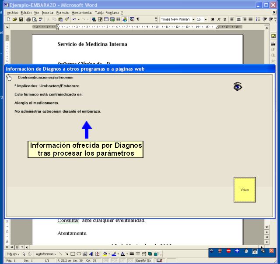Viewport: 280px width, 264px height.
Task: Select the Line drawing tool
Action: click(60, 254)
